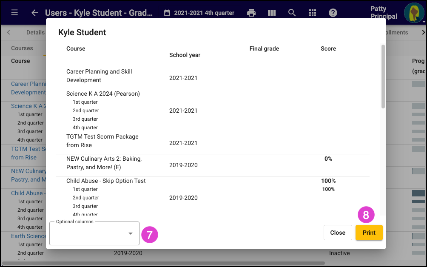Click the Print button in dialog
This screenshot has width=427, height=267.
369,233
